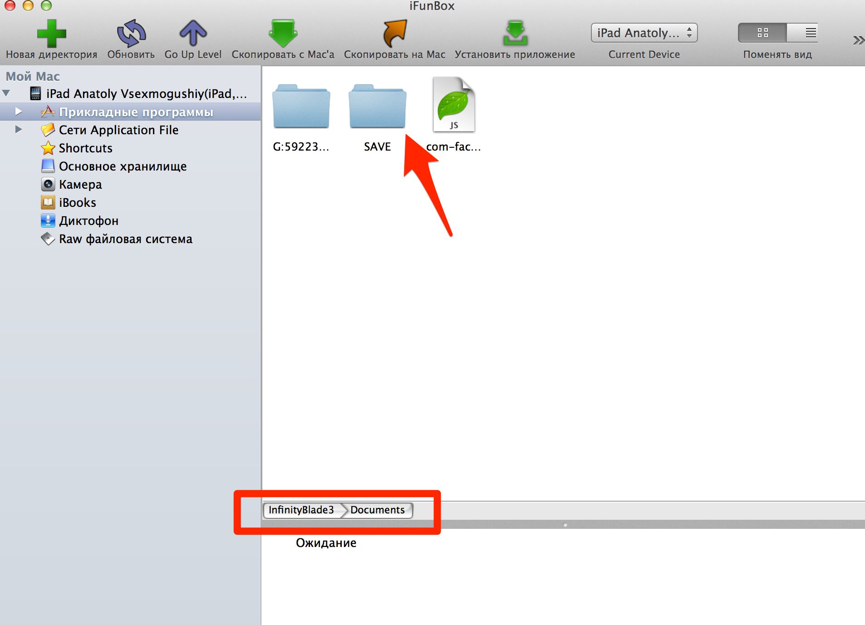
Task: Click InfinityBlade3 in the path bar
Action: [301, 510]
